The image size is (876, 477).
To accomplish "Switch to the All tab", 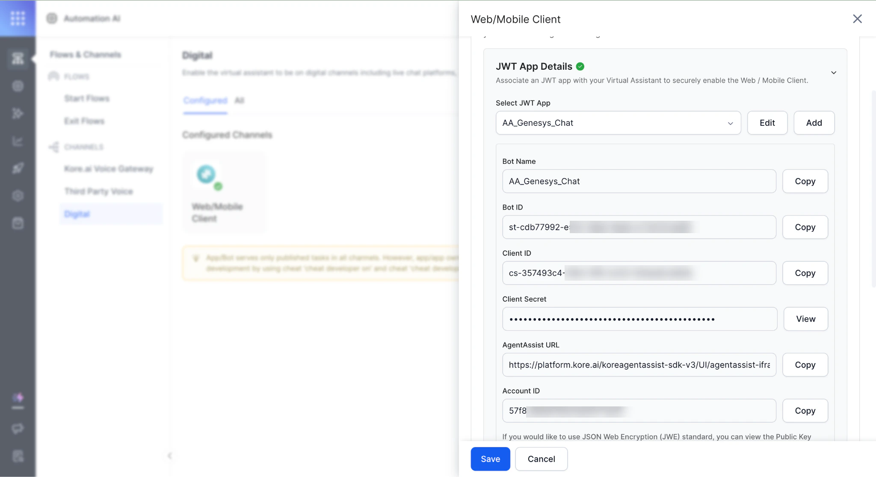I will [x=239, y=101].
